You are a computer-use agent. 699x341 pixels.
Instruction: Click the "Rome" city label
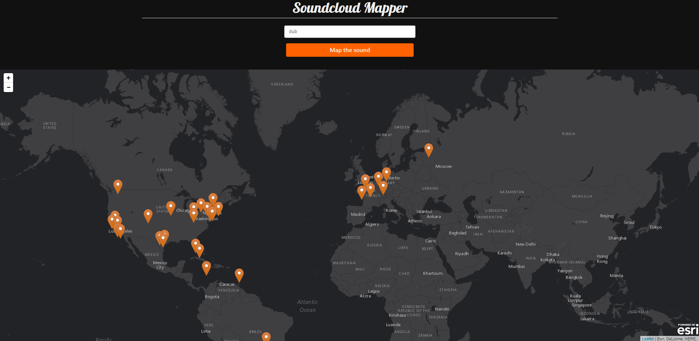point(391,210)
